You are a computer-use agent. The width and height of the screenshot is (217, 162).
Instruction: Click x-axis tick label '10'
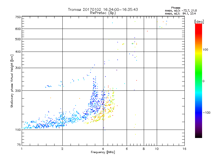pyautogui.click(x=157, y=149)
